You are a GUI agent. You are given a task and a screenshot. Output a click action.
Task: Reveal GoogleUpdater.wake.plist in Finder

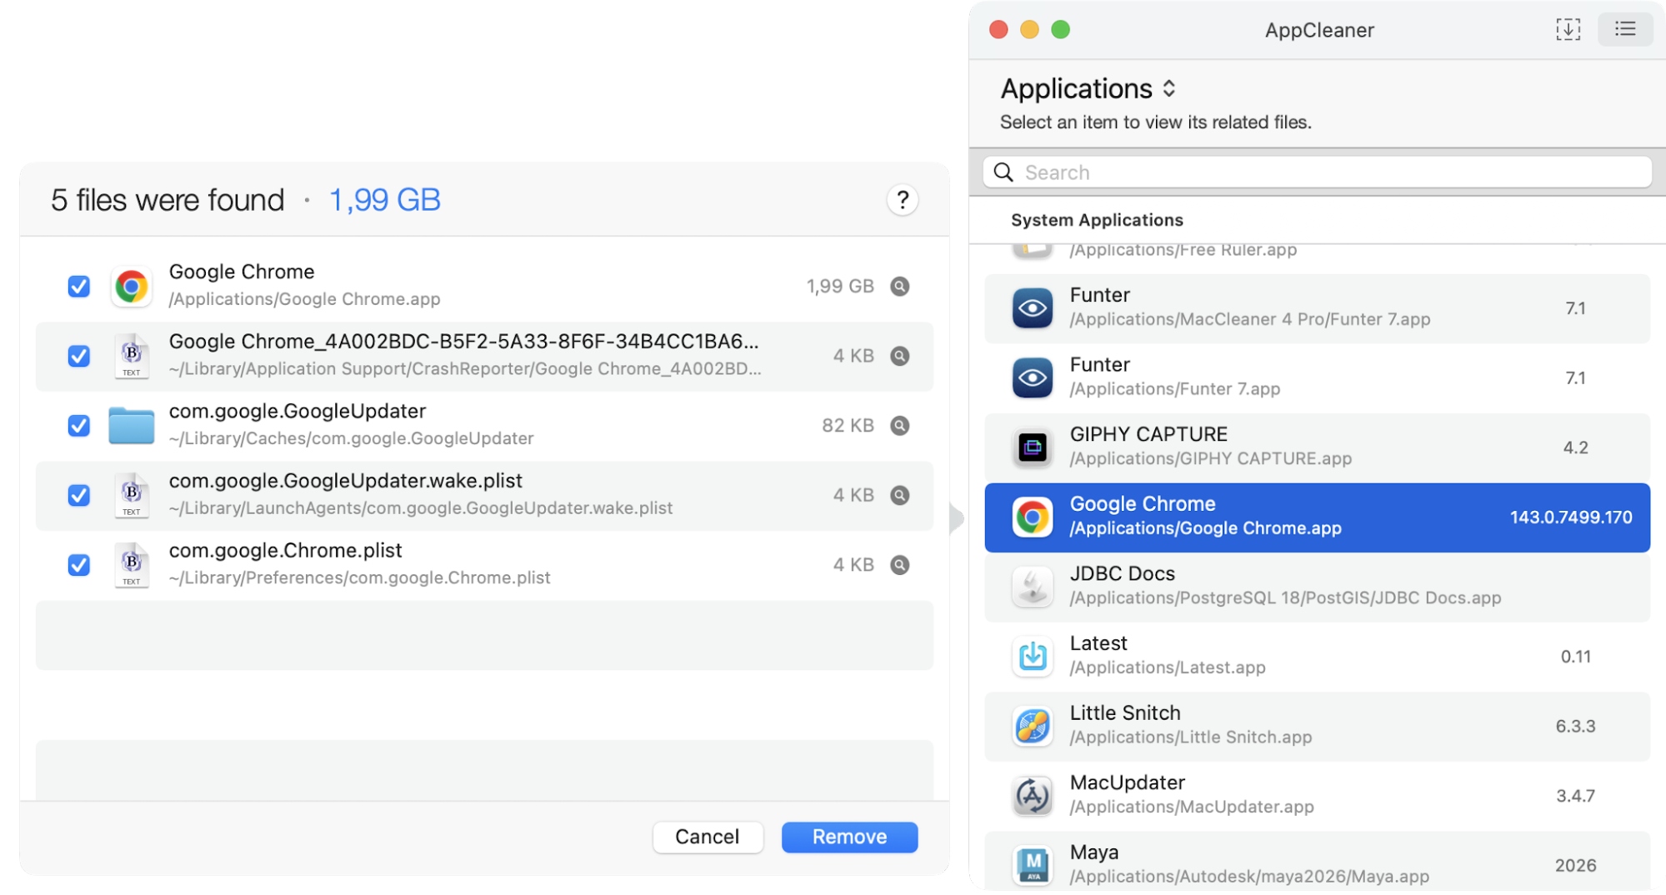click(899, 496)
